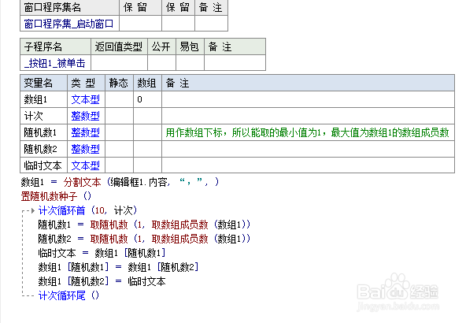
Task: Click the 计次循环尾 () statement
Action: click(x=68, y=295)
